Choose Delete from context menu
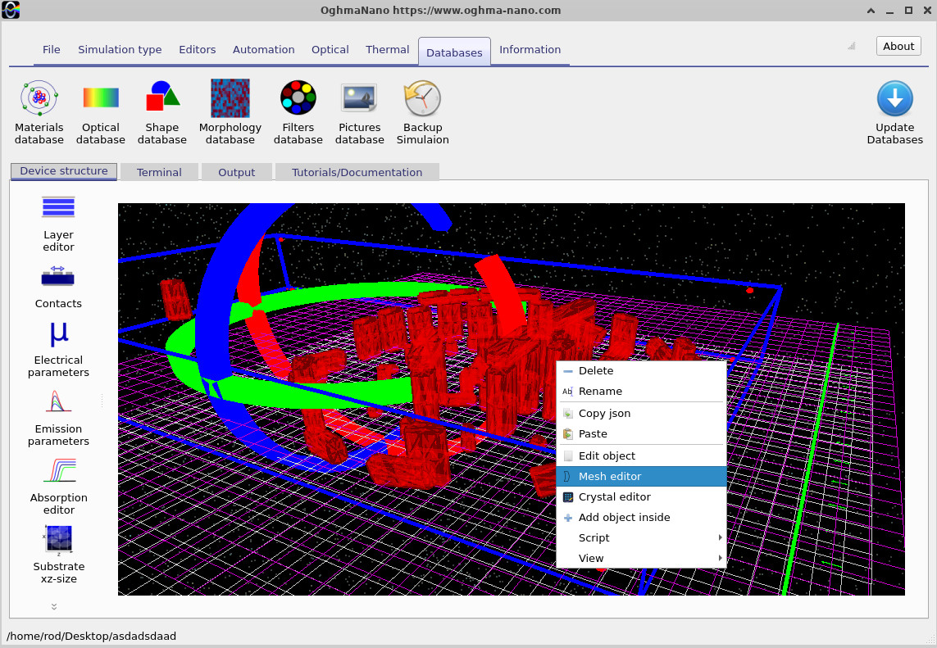 pos(641,370)
